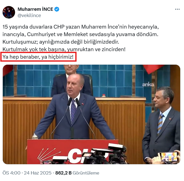Play the embedded video of the speech

tap(91, 114)
